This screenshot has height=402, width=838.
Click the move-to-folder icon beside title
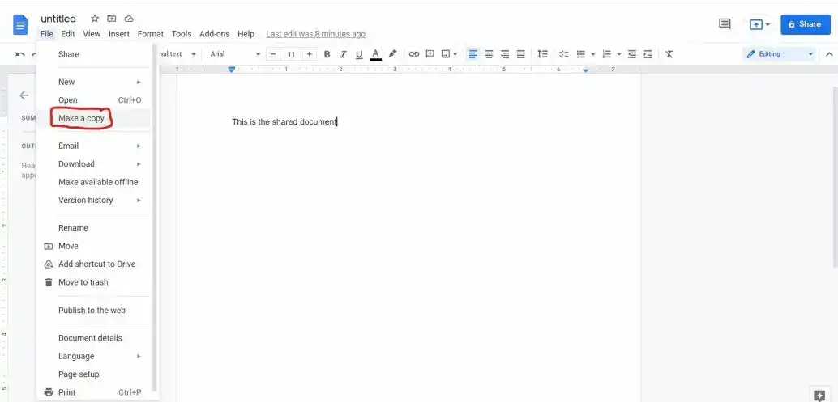[112, 19]
